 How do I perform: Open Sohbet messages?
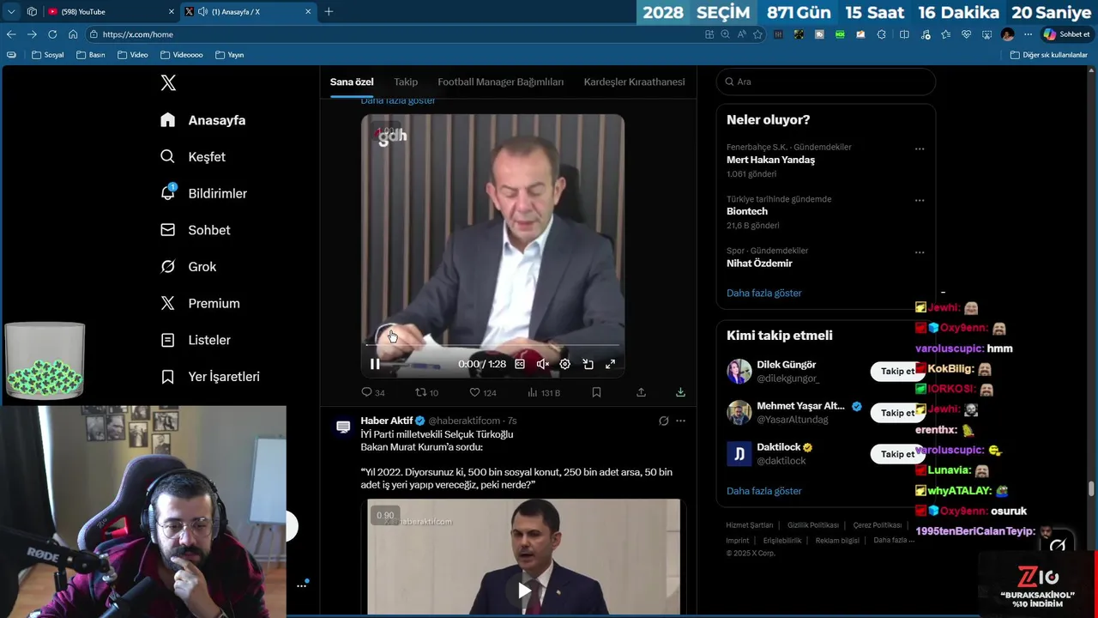point(195,230)
